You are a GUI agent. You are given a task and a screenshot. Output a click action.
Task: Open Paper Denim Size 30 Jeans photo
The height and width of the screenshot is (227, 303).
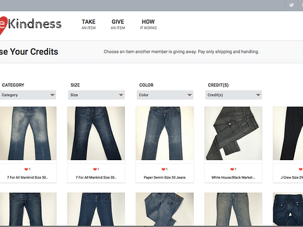(x=165, y=133)
